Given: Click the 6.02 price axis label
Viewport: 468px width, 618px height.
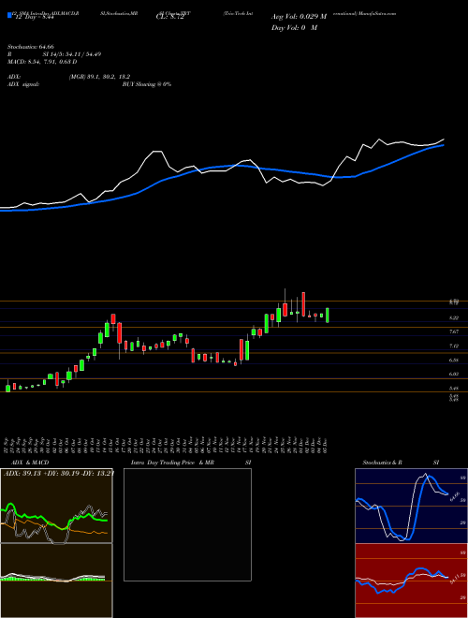Looking at the screenshot, I should [x=454, y=374].
